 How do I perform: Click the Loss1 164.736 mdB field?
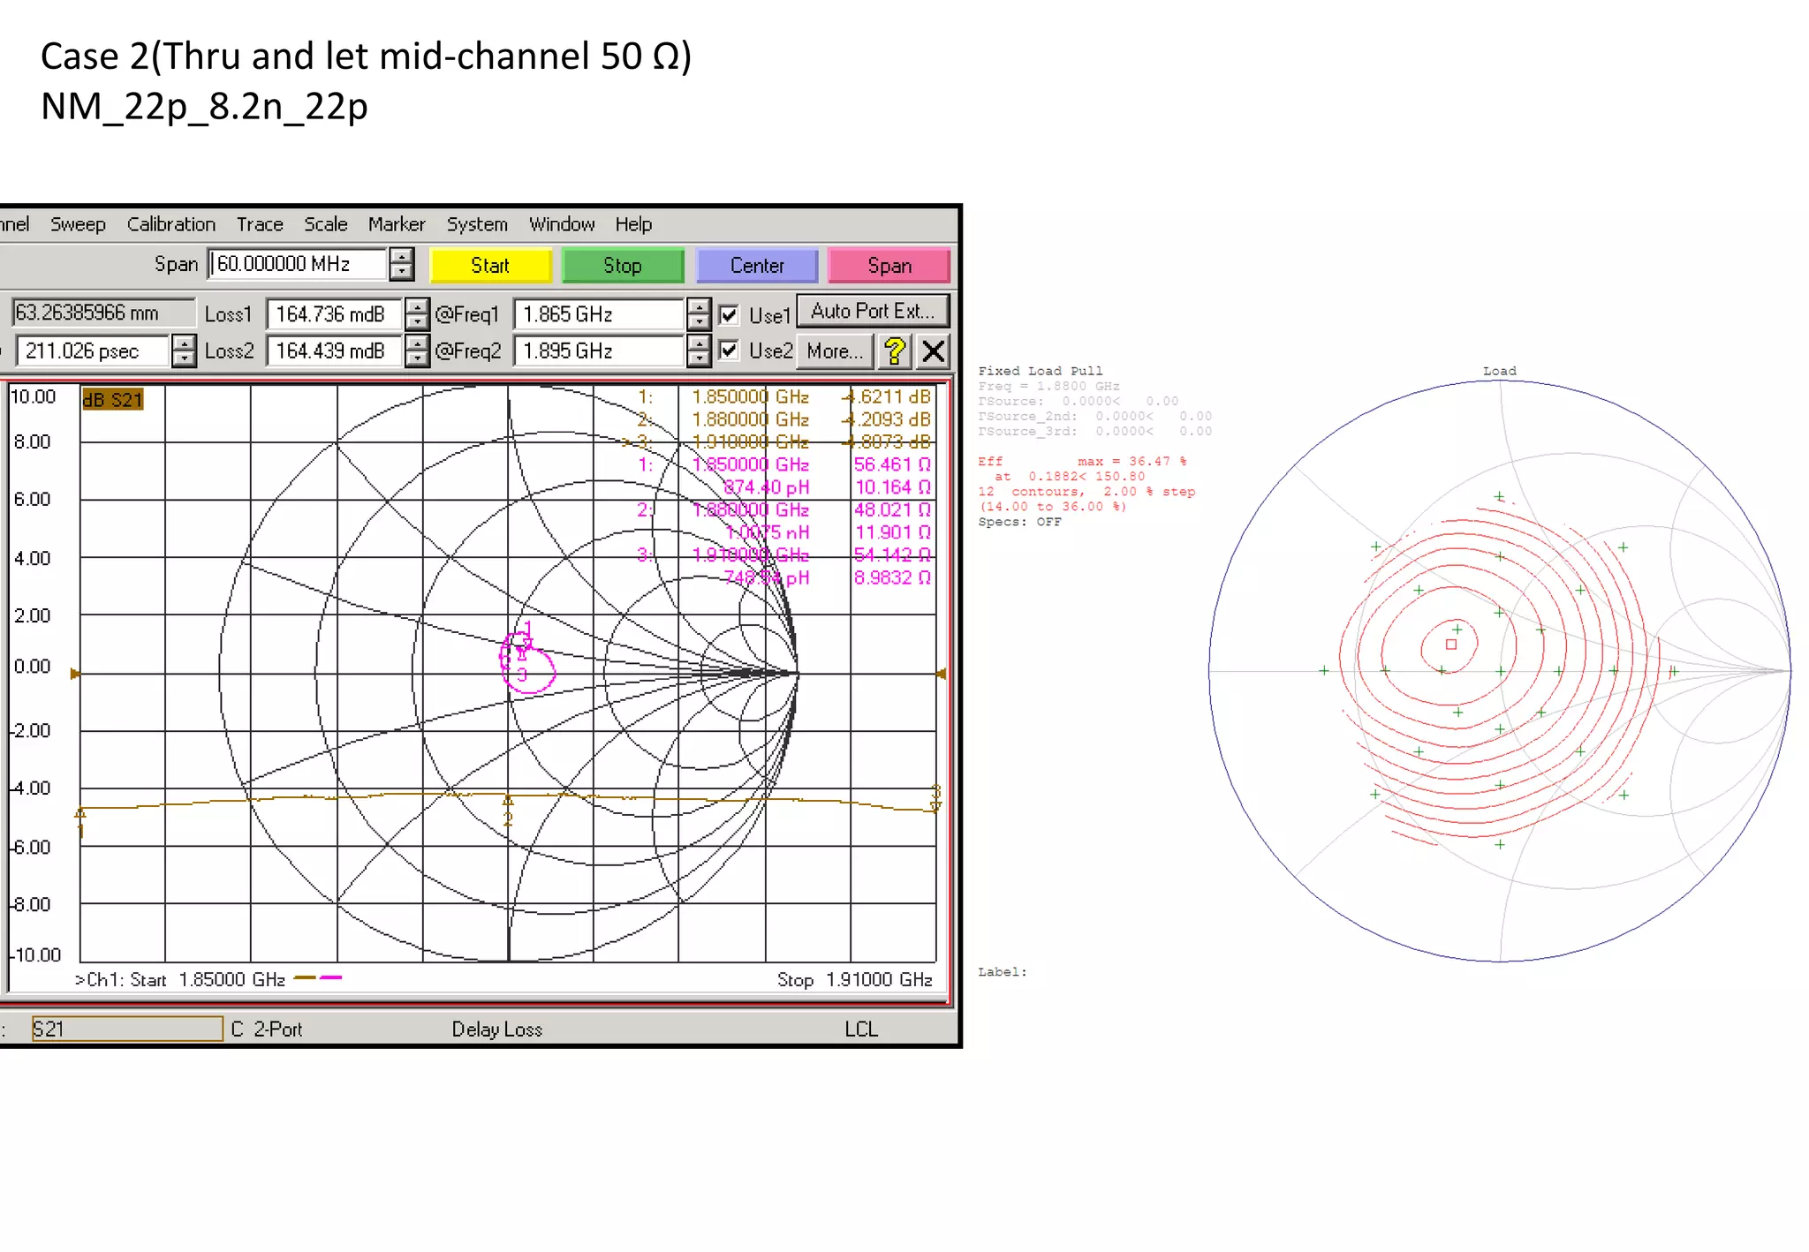(x=334, y=314)
